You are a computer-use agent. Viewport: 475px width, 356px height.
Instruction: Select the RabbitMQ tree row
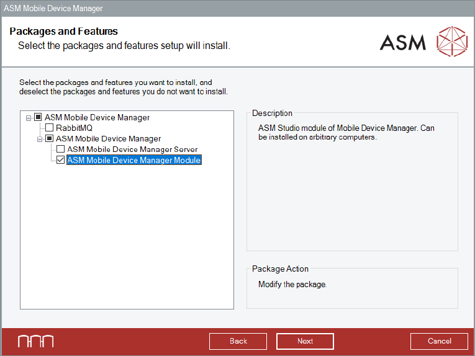coord(75,128)
